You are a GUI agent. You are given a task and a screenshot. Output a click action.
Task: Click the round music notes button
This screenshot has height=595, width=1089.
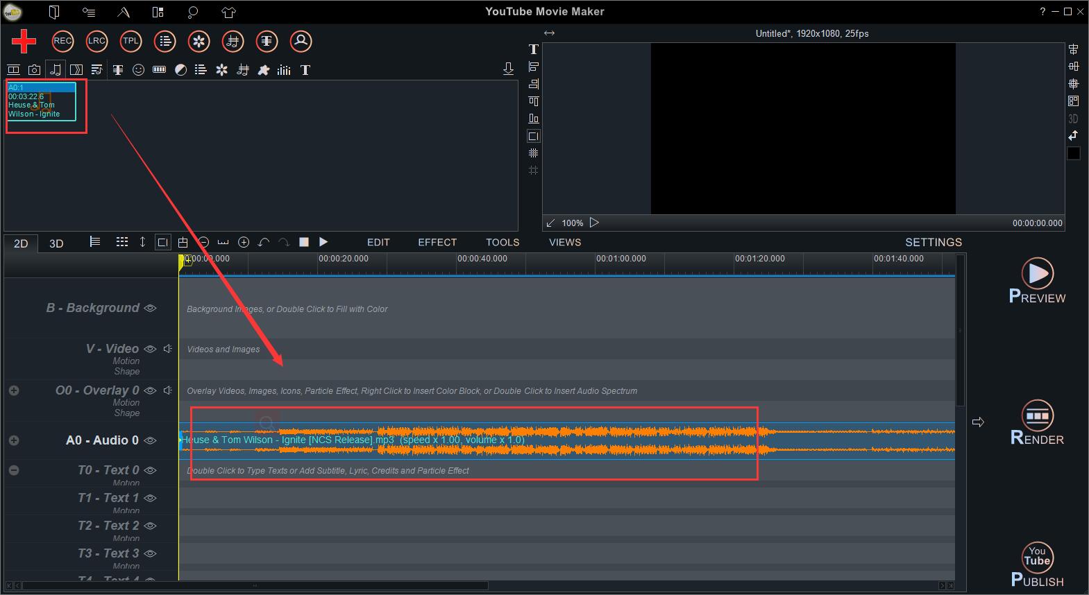[233, 41]
